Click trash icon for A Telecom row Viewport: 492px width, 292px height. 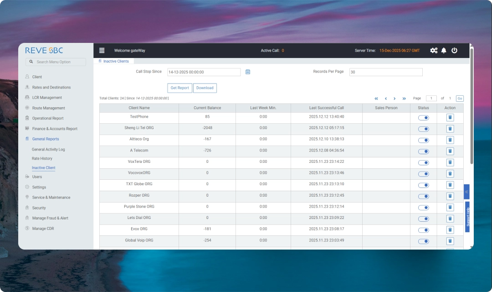pos(450,151)
